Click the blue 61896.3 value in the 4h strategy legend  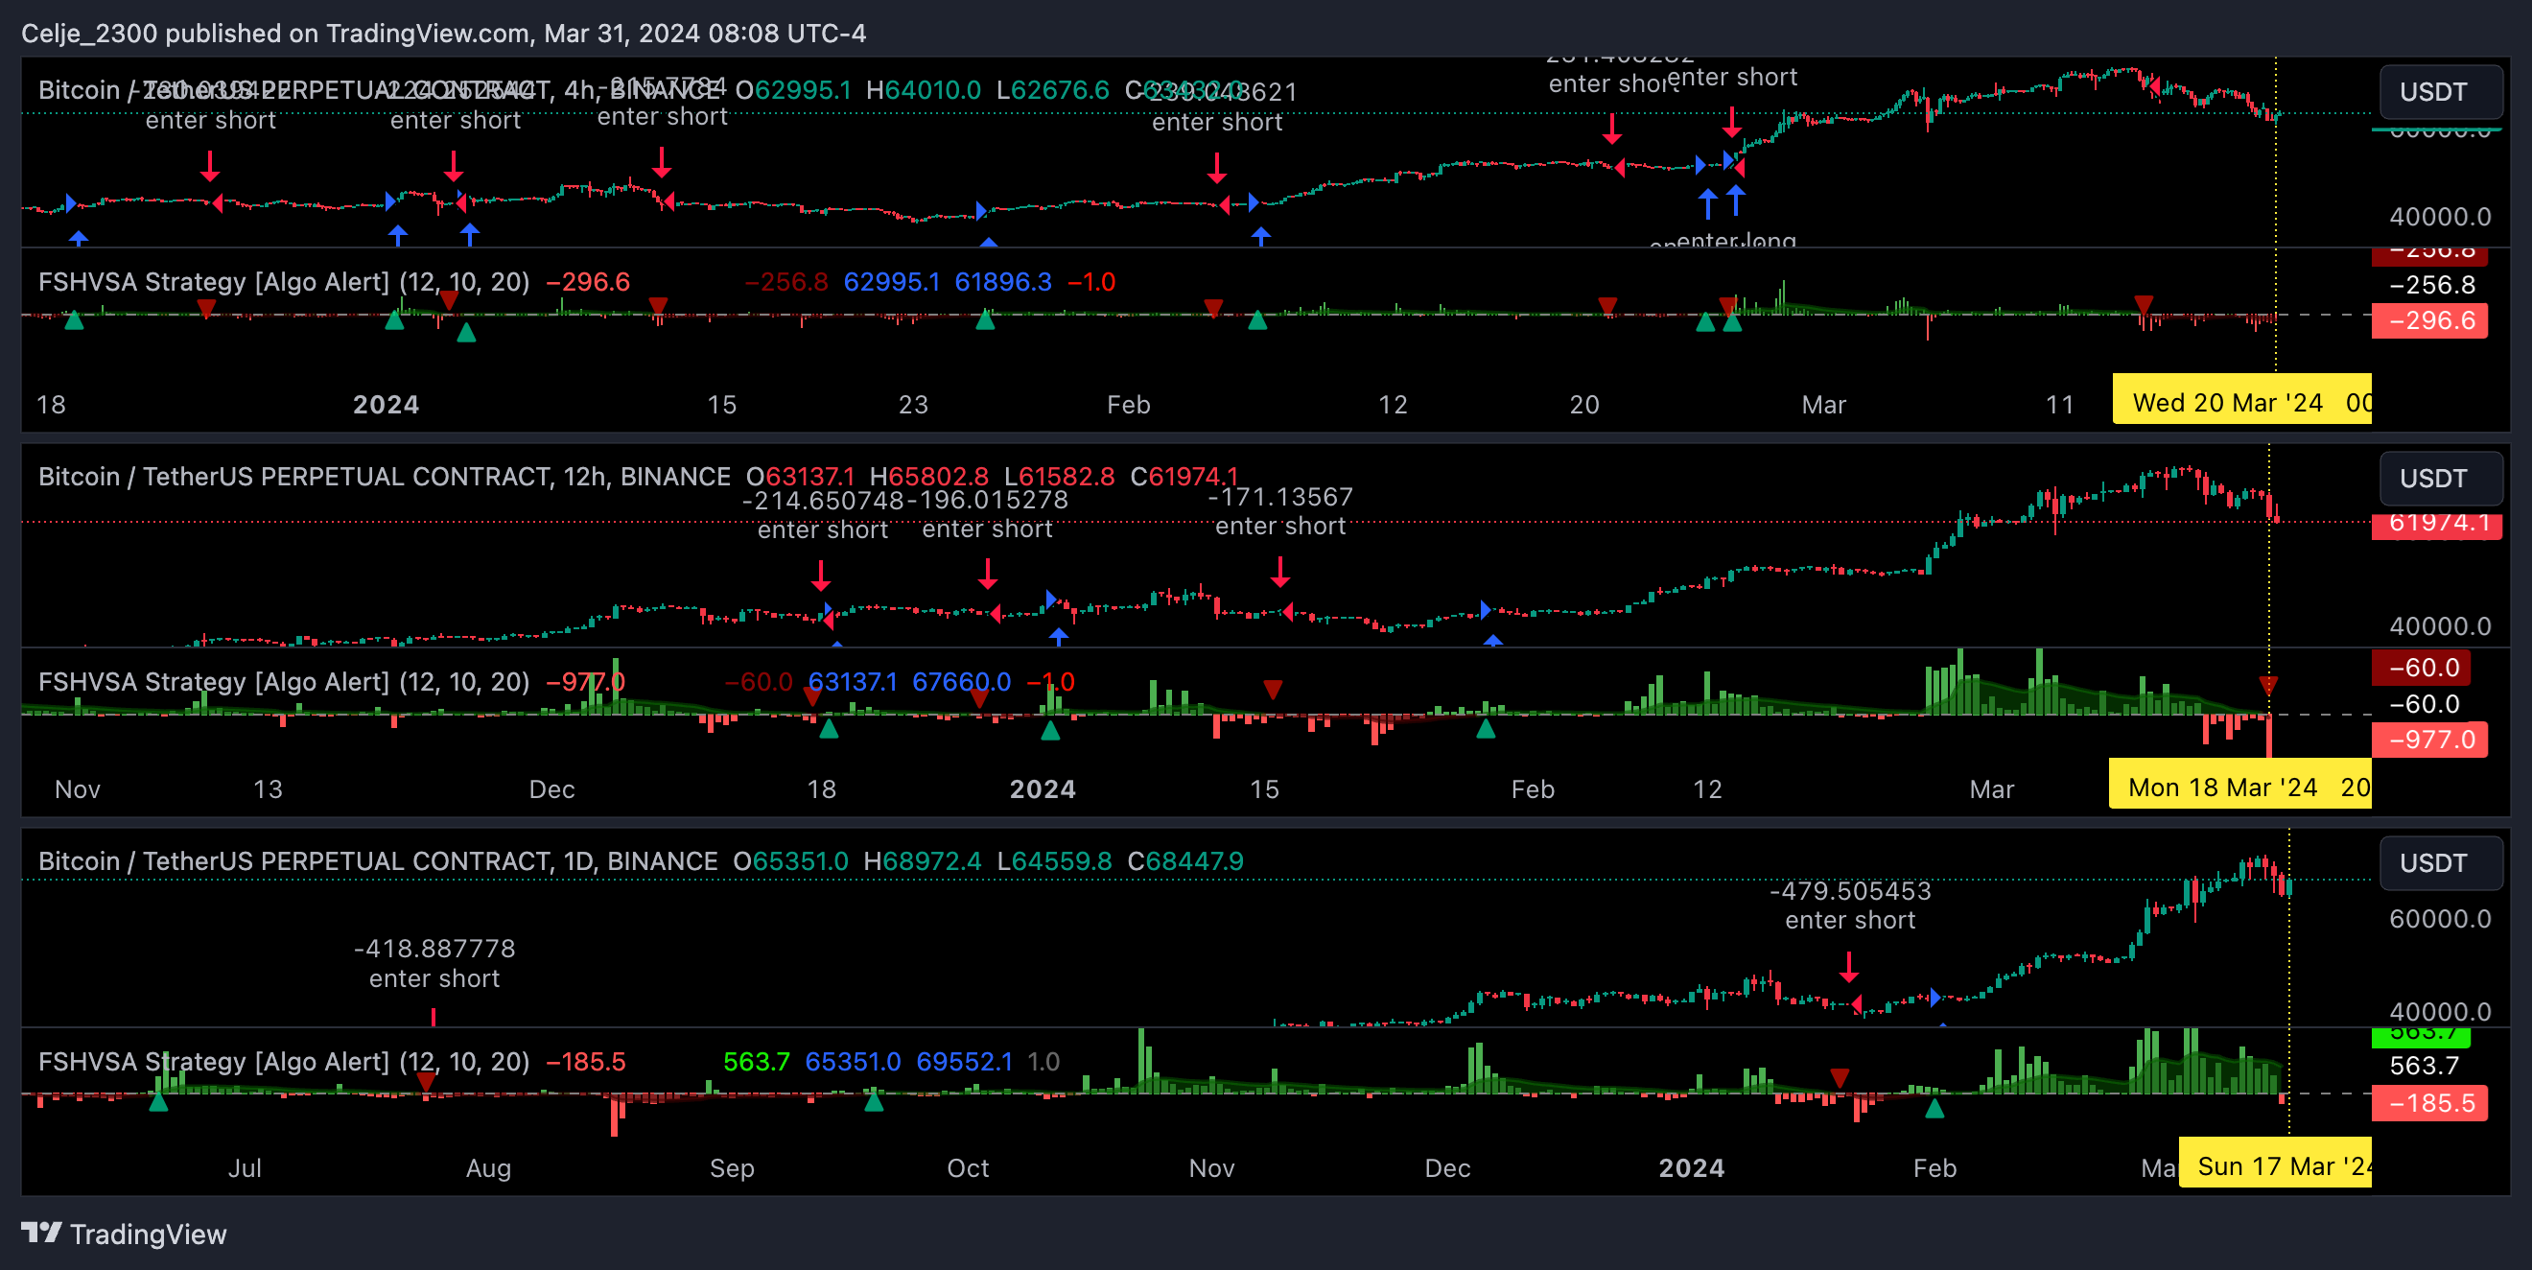[1002, 282]
